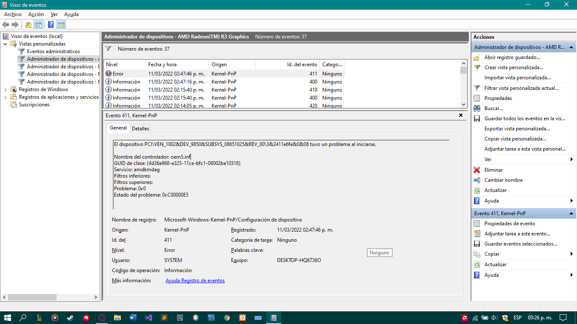This screenshot has height=324, width=577.
Task: Open Help via blue question-mark toolbar icon
Action: tap(51, 24)
